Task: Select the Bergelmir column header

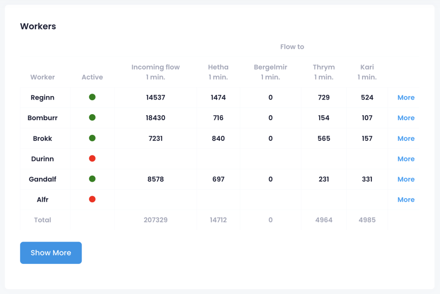Action: [x=270, y=72]
